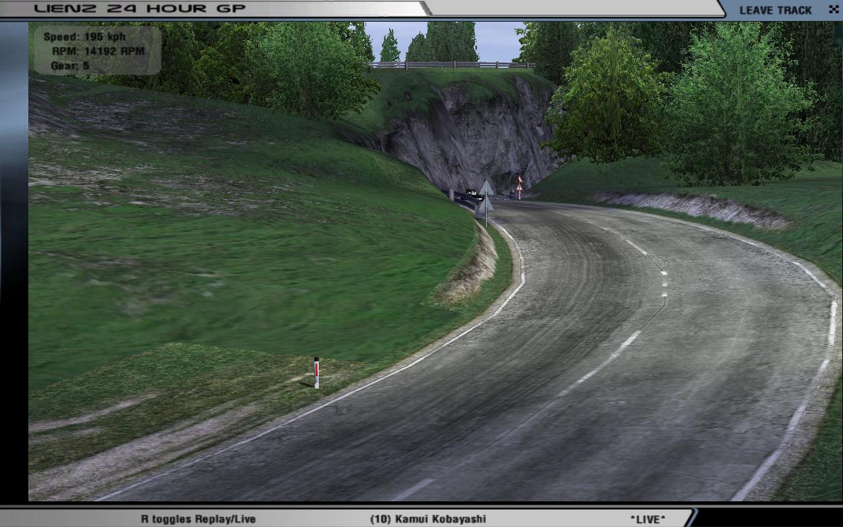The image size is (843, 527).
Task: Click the Gear indicator in the HUD
Action: (70, 66)
